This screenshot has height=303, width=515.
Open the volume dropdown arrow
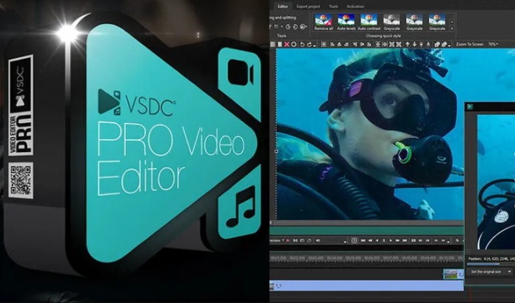pyautogui.click(x=345, y=242)
